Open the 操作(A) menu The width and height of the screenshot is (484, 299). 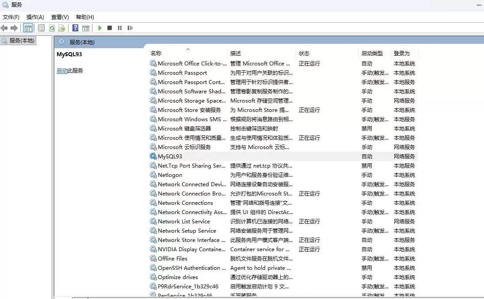(x=35, y=17)
